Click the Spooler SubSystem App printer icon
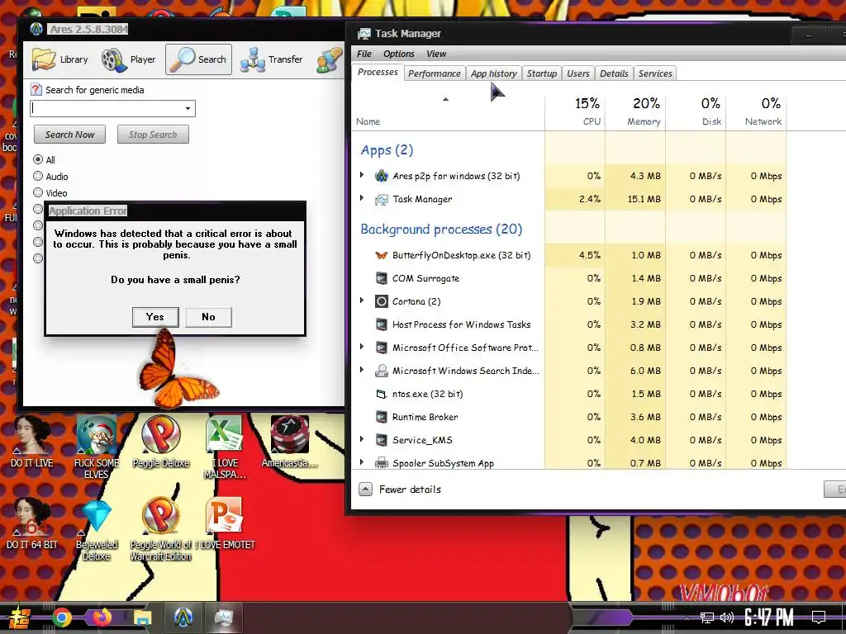This screenshot has height=634, width=846. point(382,462)
